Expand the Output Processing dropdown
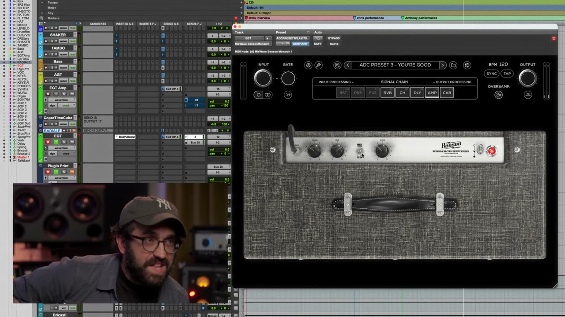565x317 pixels. click(452, 82)
